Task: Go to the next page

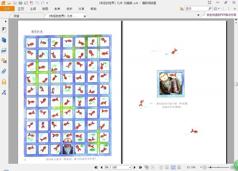Action: point(134,167)
